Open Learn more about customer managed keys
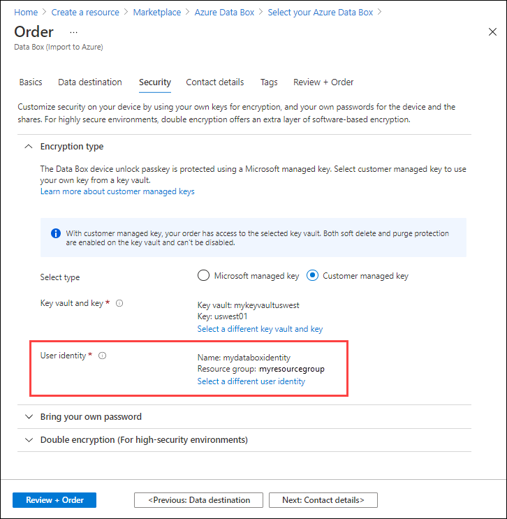507x519 pixels. (117, 191)
